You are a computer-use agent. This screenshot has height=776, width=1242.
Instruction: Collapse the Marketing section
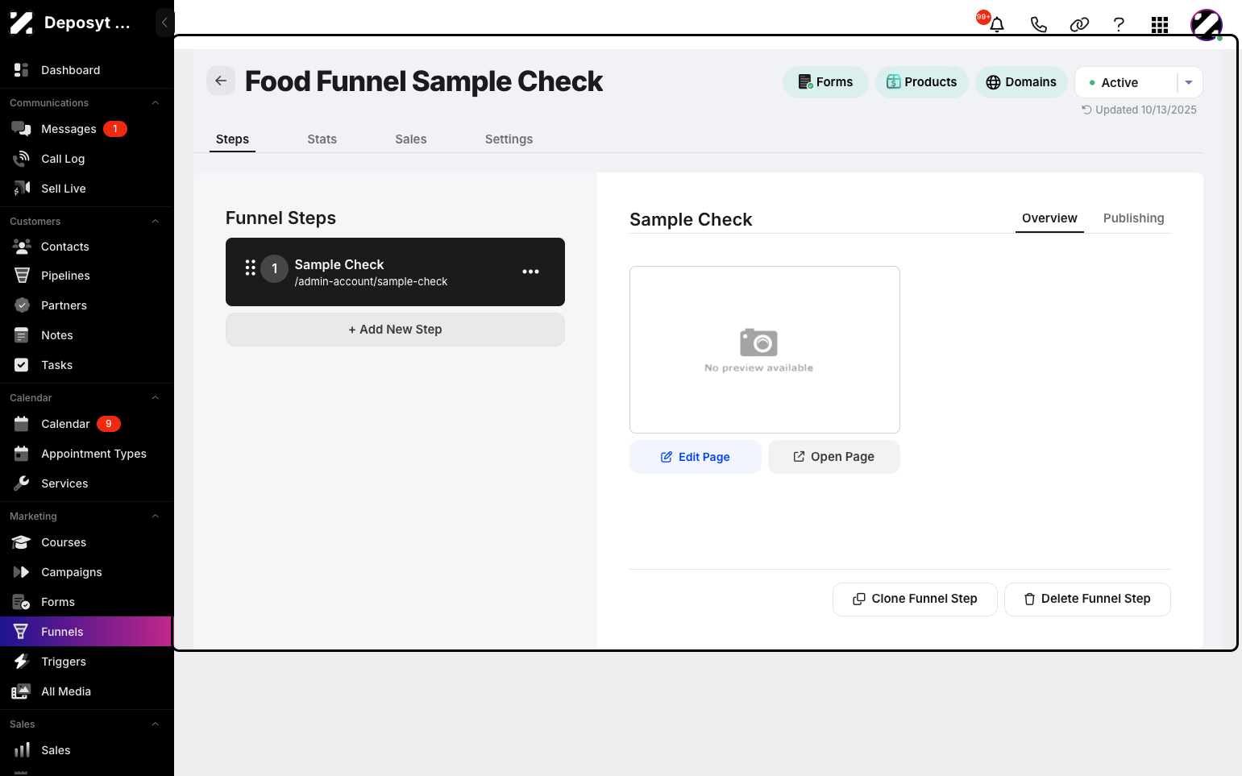point(156,517)
